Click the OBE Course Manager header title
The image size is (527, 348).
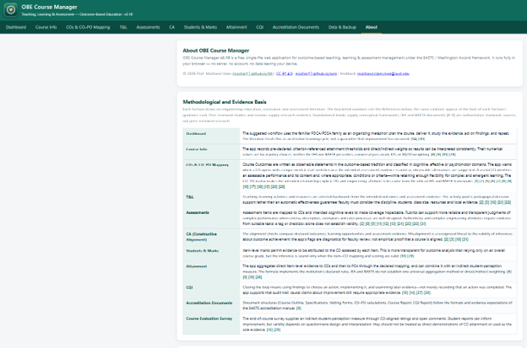pos(49,7)
